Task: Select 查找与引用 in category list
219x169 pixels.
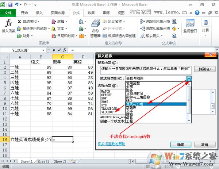Action: tap(156, 104)
